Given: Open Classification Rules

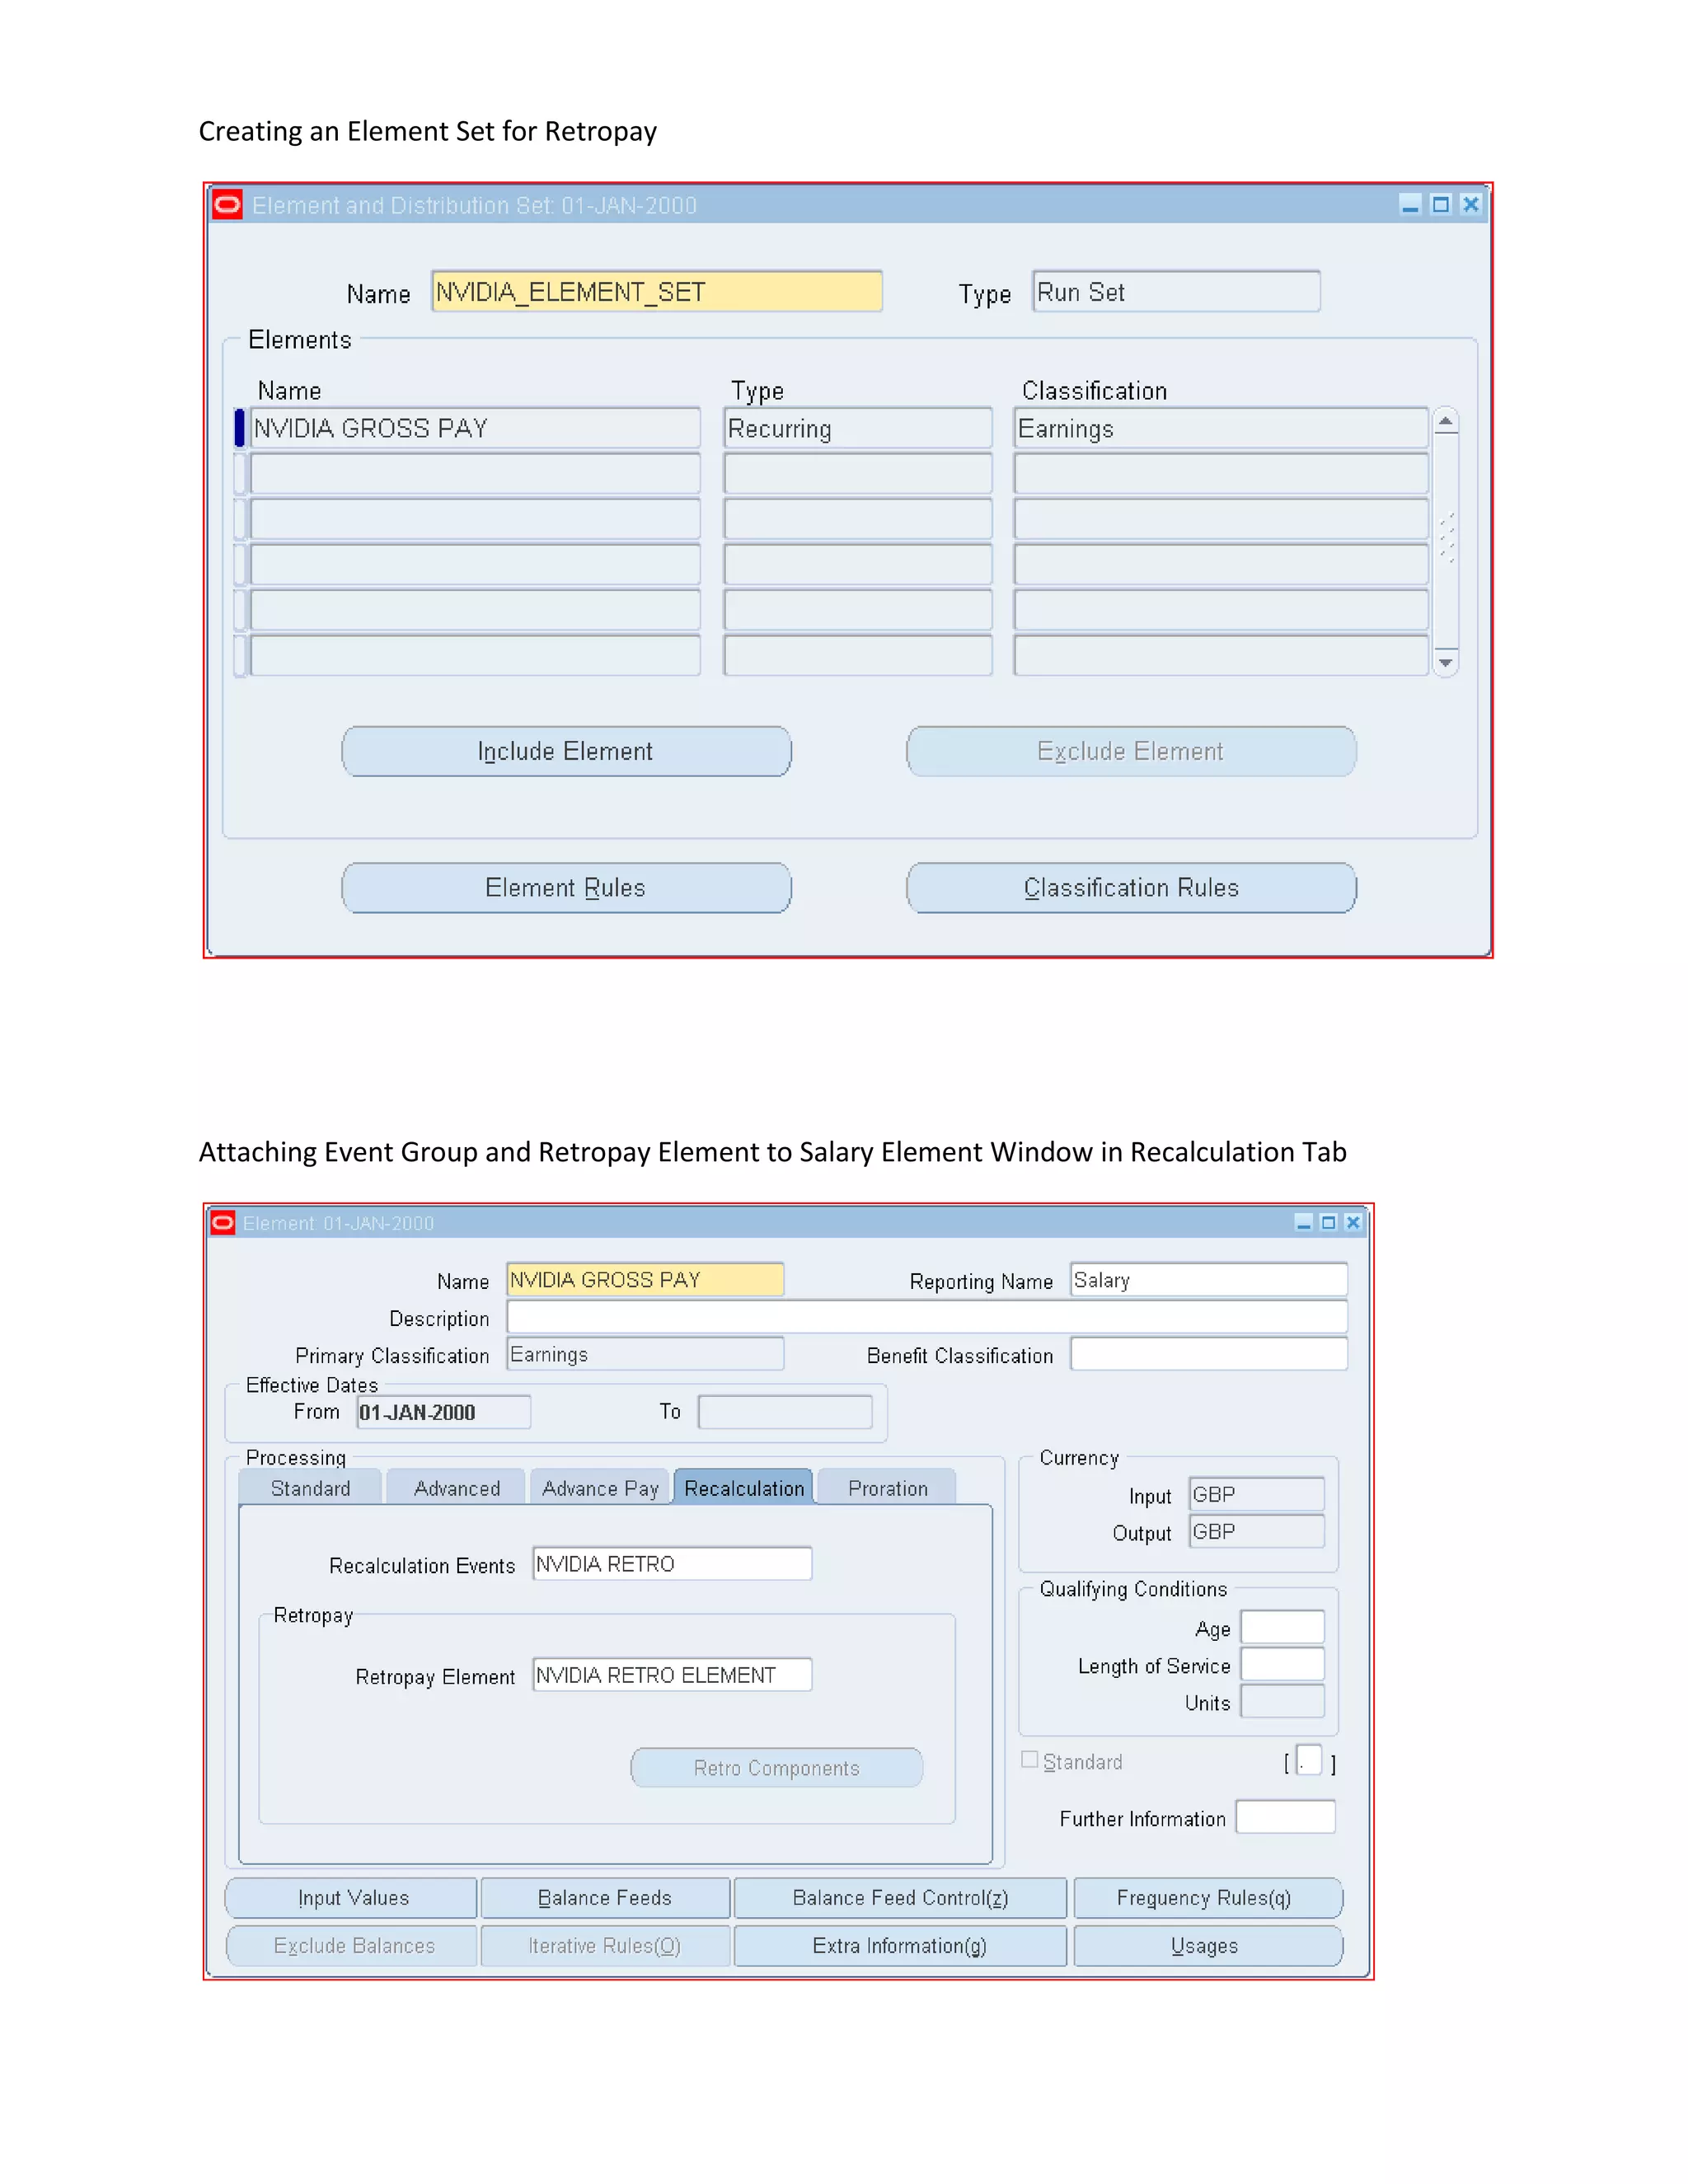Looking at the screenshot, I should pos(1131,888).
